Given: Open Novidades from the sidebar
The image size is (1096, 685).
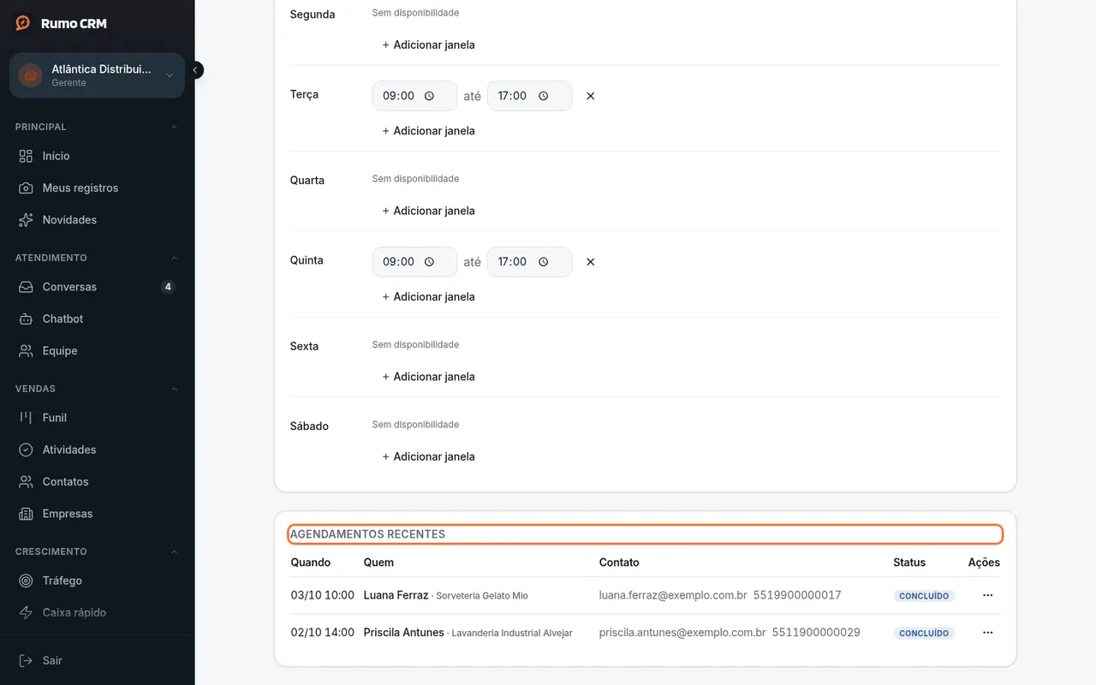Looking at the screenshot, I should (x=97, y=220).
